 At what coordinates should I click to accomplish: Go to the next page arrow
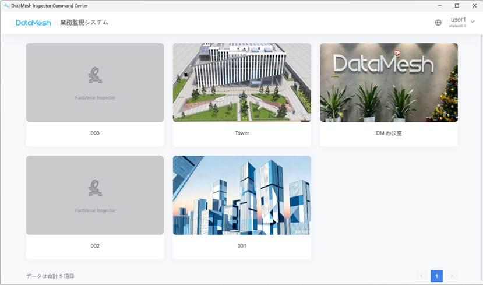(x=451, y=276)
